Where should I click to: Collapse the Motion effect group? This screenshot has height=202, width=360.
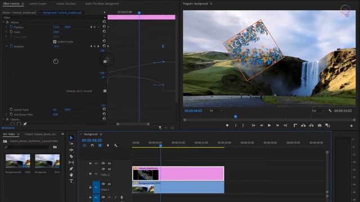(x=3, y=22)
